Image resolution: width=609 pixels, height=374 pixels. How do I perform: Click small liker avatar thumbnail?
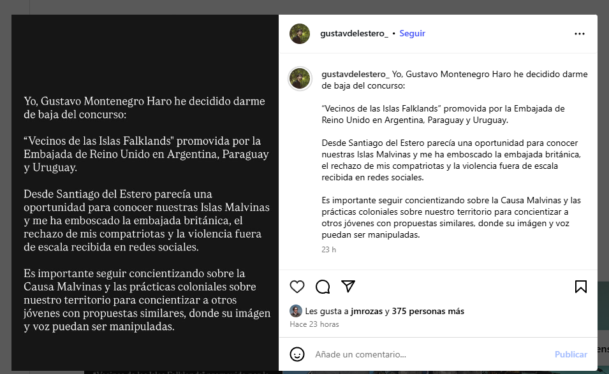click(295, 311)
